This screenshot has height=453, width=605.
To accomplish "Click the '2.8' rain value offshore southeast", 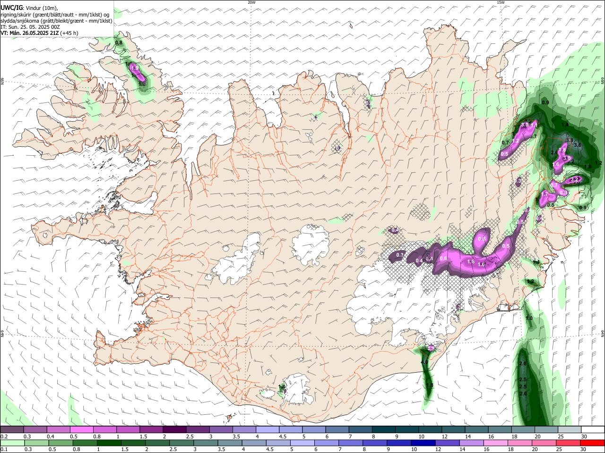I will 522,363.
